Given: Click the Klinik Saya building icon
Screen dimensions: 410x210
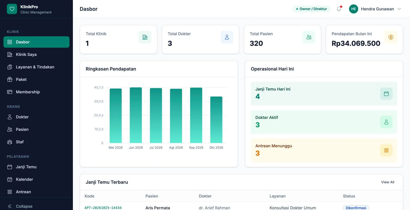Looking at the screenshot, I should coord(10,54).
